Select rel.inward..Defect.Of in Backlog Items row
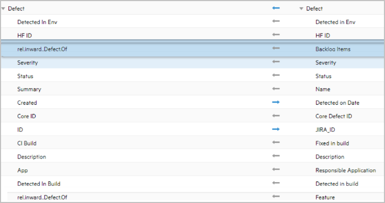 click(42, 49)
